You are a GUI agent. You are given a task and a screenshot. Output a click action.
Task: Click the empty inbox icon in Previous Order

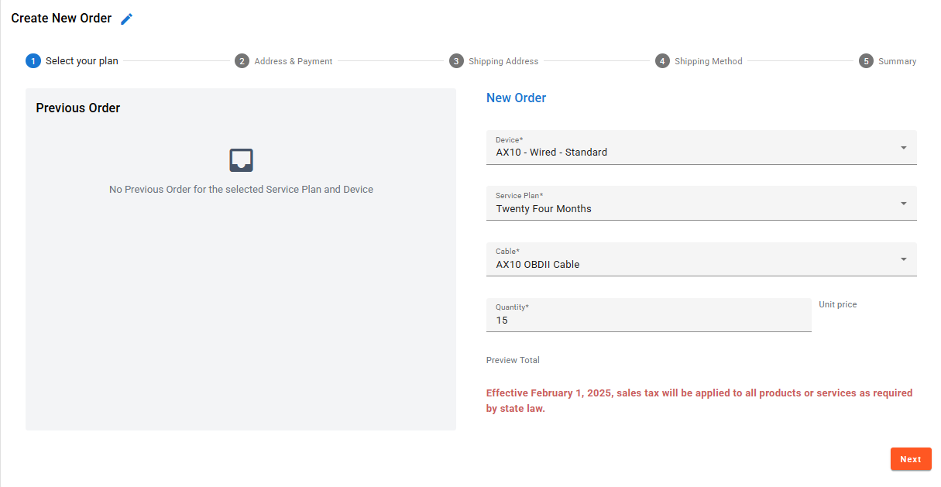[242, 160]
